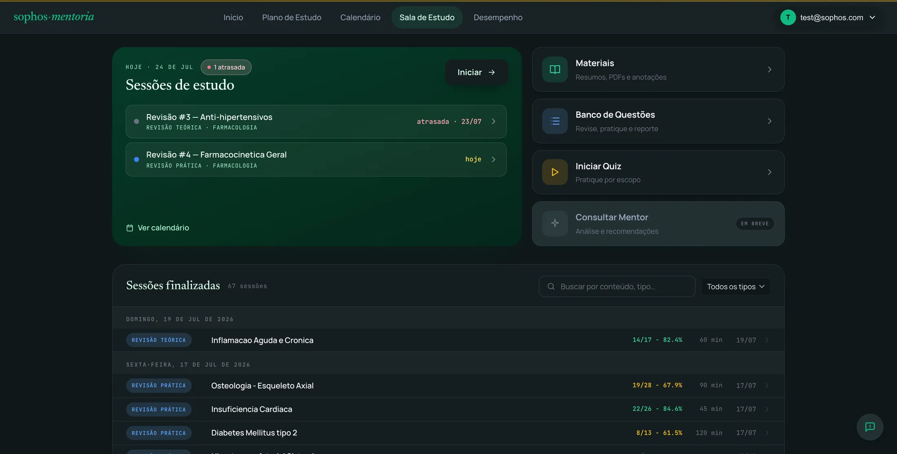The width and height of the screenshot is (897, 454).
Task: Click the 120 min duration value
Action: pos(709,433)
